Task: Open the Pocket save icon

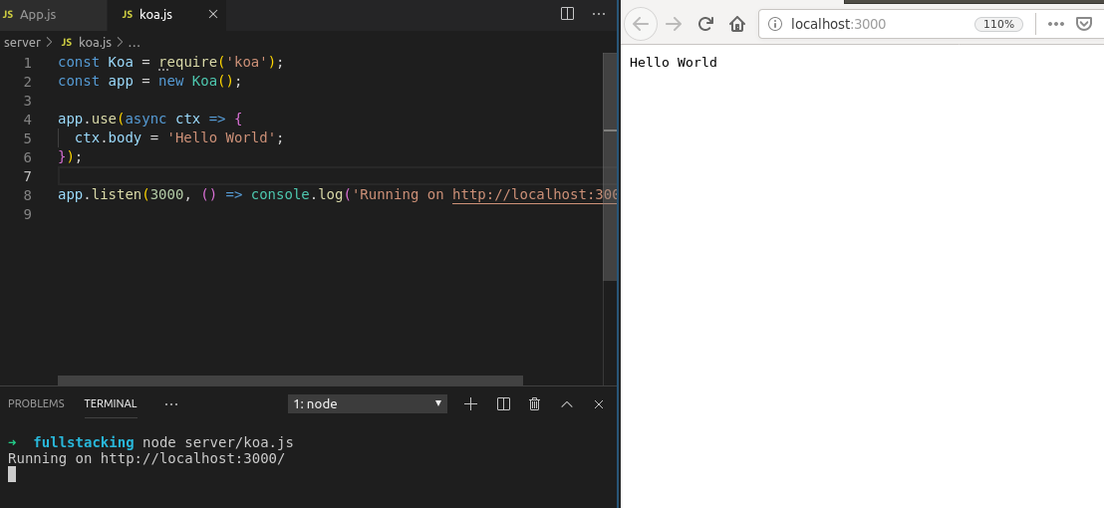Action: pos(1083,24)
